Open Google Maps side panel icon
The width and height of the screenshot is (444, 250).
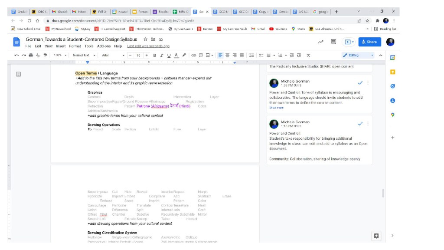pos(392,115)
